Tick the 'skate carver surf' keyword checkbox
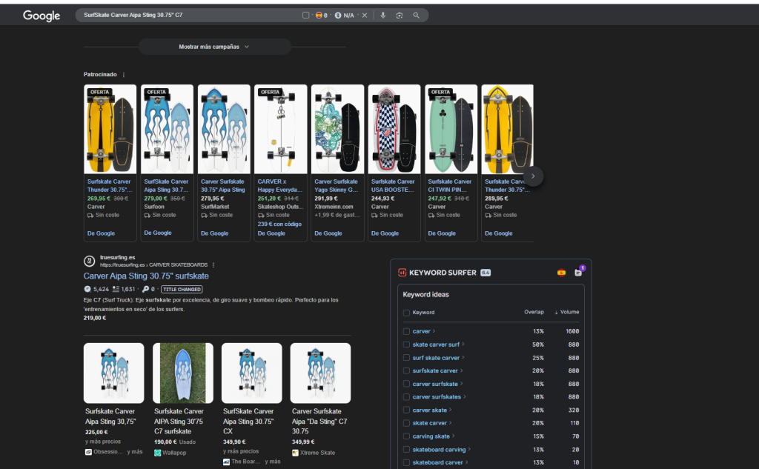The width and height of the screenshot is (759, 469). (406, 345)
